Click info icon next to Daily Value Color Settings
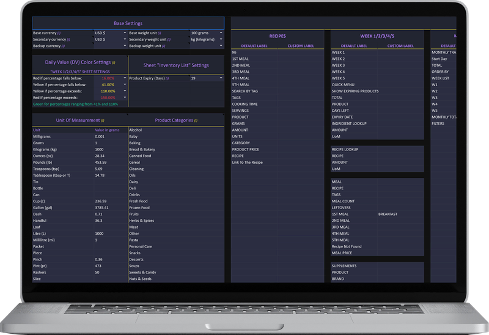 pos(114,63)
